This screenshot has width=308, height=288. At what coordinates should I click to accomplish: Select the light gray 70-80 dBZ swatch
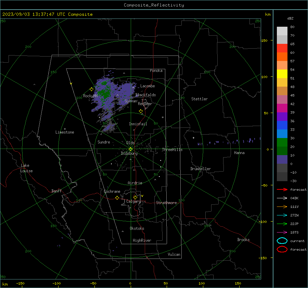tap(282, 31)
